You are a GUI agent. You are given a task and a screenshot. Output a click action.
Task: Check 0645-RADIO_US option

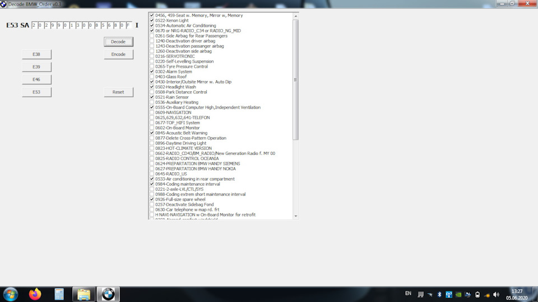(x=152, y=174)
